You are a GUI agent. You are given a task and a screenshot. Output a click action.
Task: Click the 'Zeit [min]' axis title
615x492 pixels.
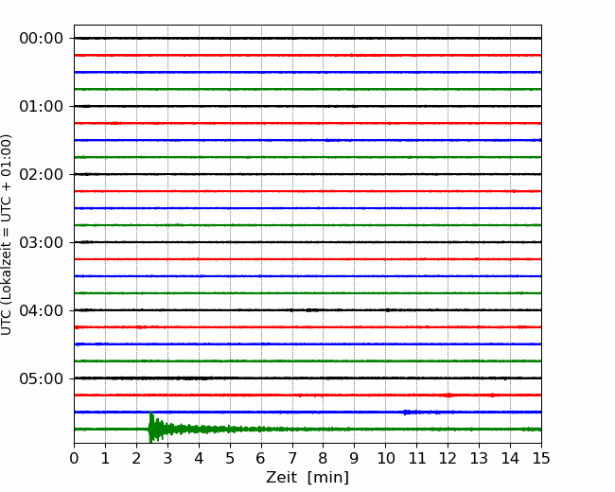pyautogui.click(x=307, y=478)
